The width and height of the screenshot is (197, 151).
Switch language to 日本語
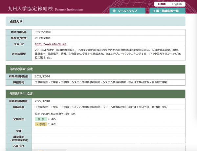[x=162, y=4]
